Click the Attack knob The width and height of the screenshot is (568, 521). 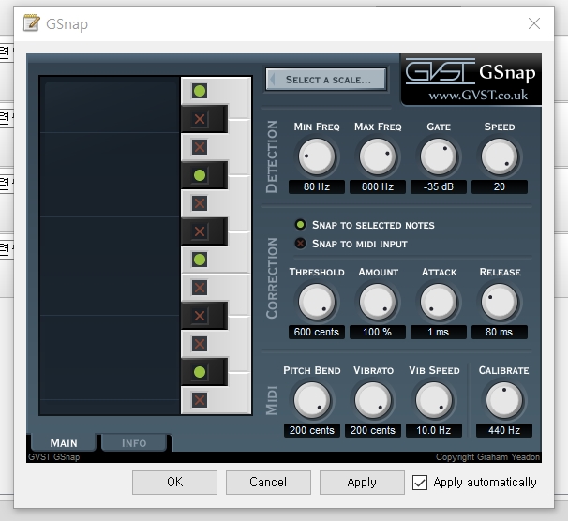click(x=439, y=302)
